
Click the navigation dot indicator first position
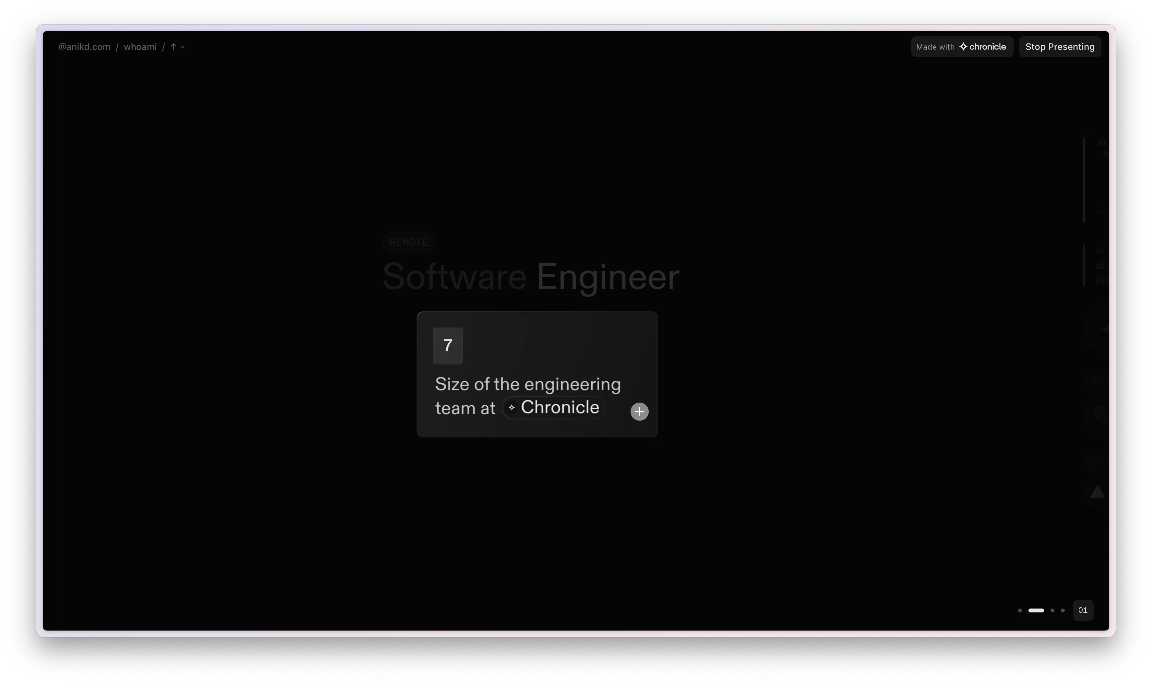tap(1019, 610)
